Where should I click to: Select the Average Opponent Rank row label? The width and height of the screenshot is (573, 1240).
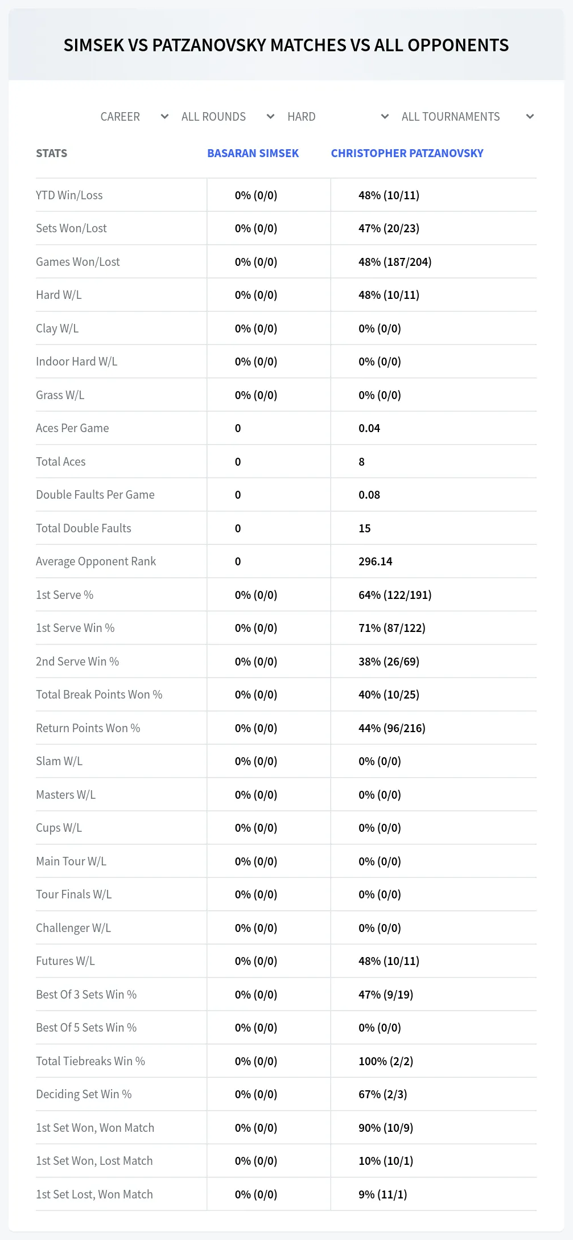tap(96, 561)
